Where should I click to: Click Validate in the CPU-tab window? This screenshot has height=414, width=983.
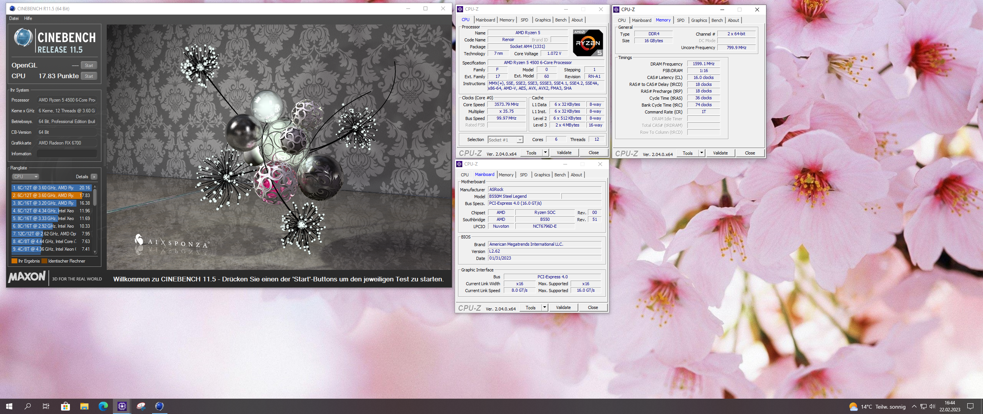tap(564, 153)
